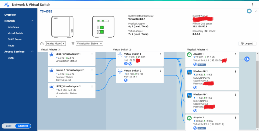Screen dimensions: 259x131
Task: Click WirelessAP 1 access point icon
Action: click(189, 95)
